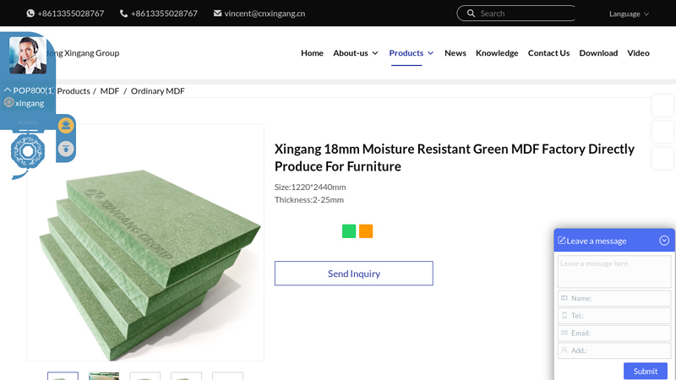Click the Products navigation label
Screen dimensions: 676x380
[x=406, y=53]
